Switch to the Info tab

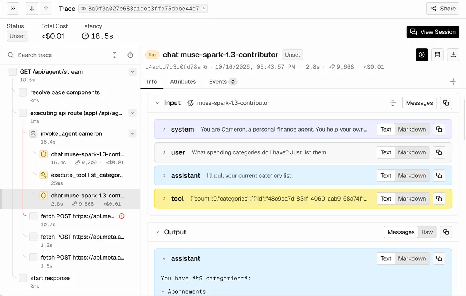(x=152, y=81)
